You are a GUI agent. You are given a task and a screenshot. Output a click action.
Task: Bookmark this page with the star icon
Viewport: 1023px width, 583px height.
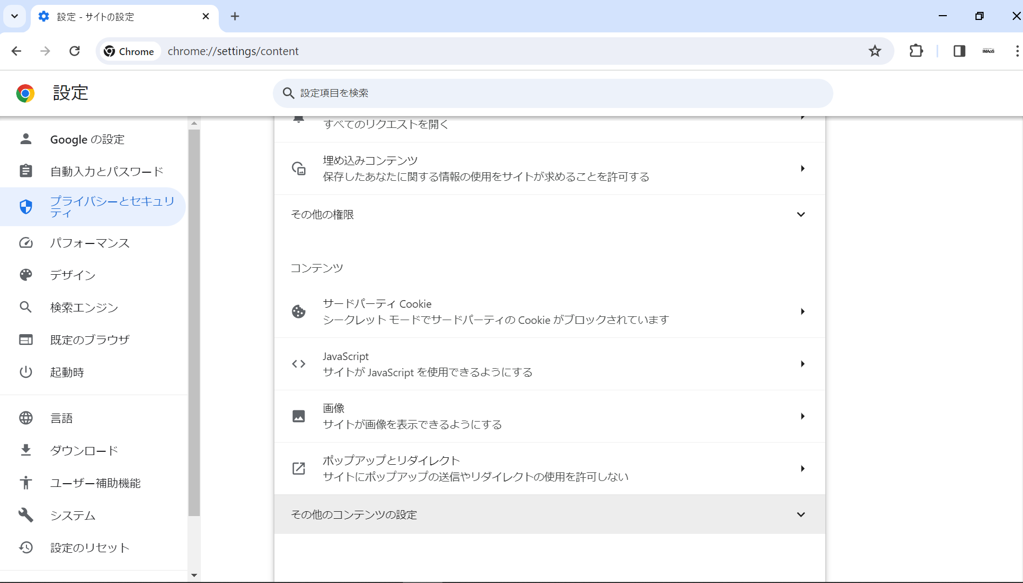click(875, 51)
